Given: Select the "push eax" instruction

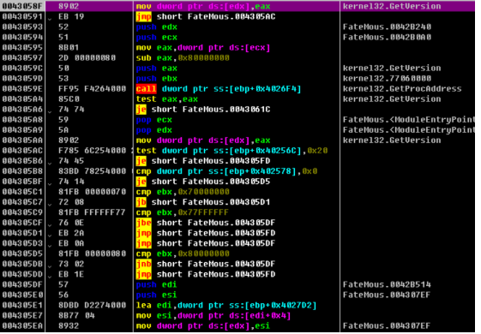Looking at the screenshot, I should (156, 69).
